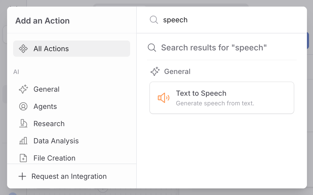Click the Agents person icon

(23, 106)
